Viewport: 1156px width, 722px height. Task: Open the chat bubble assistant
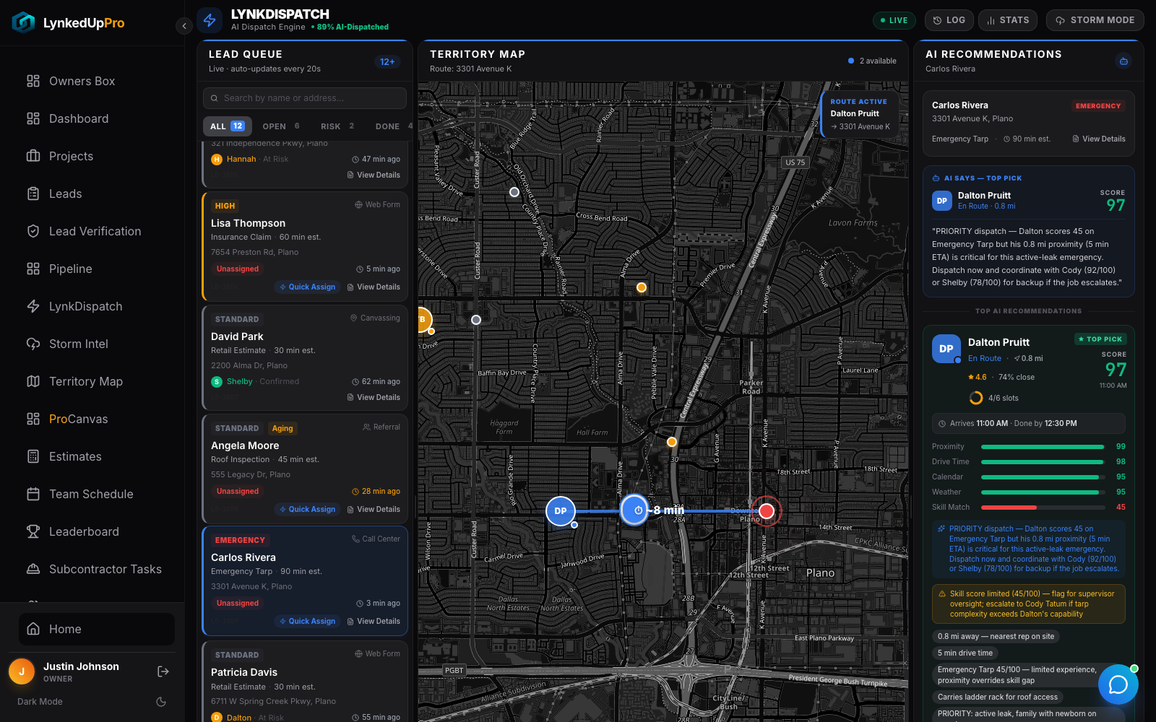tap(1118, 684)
